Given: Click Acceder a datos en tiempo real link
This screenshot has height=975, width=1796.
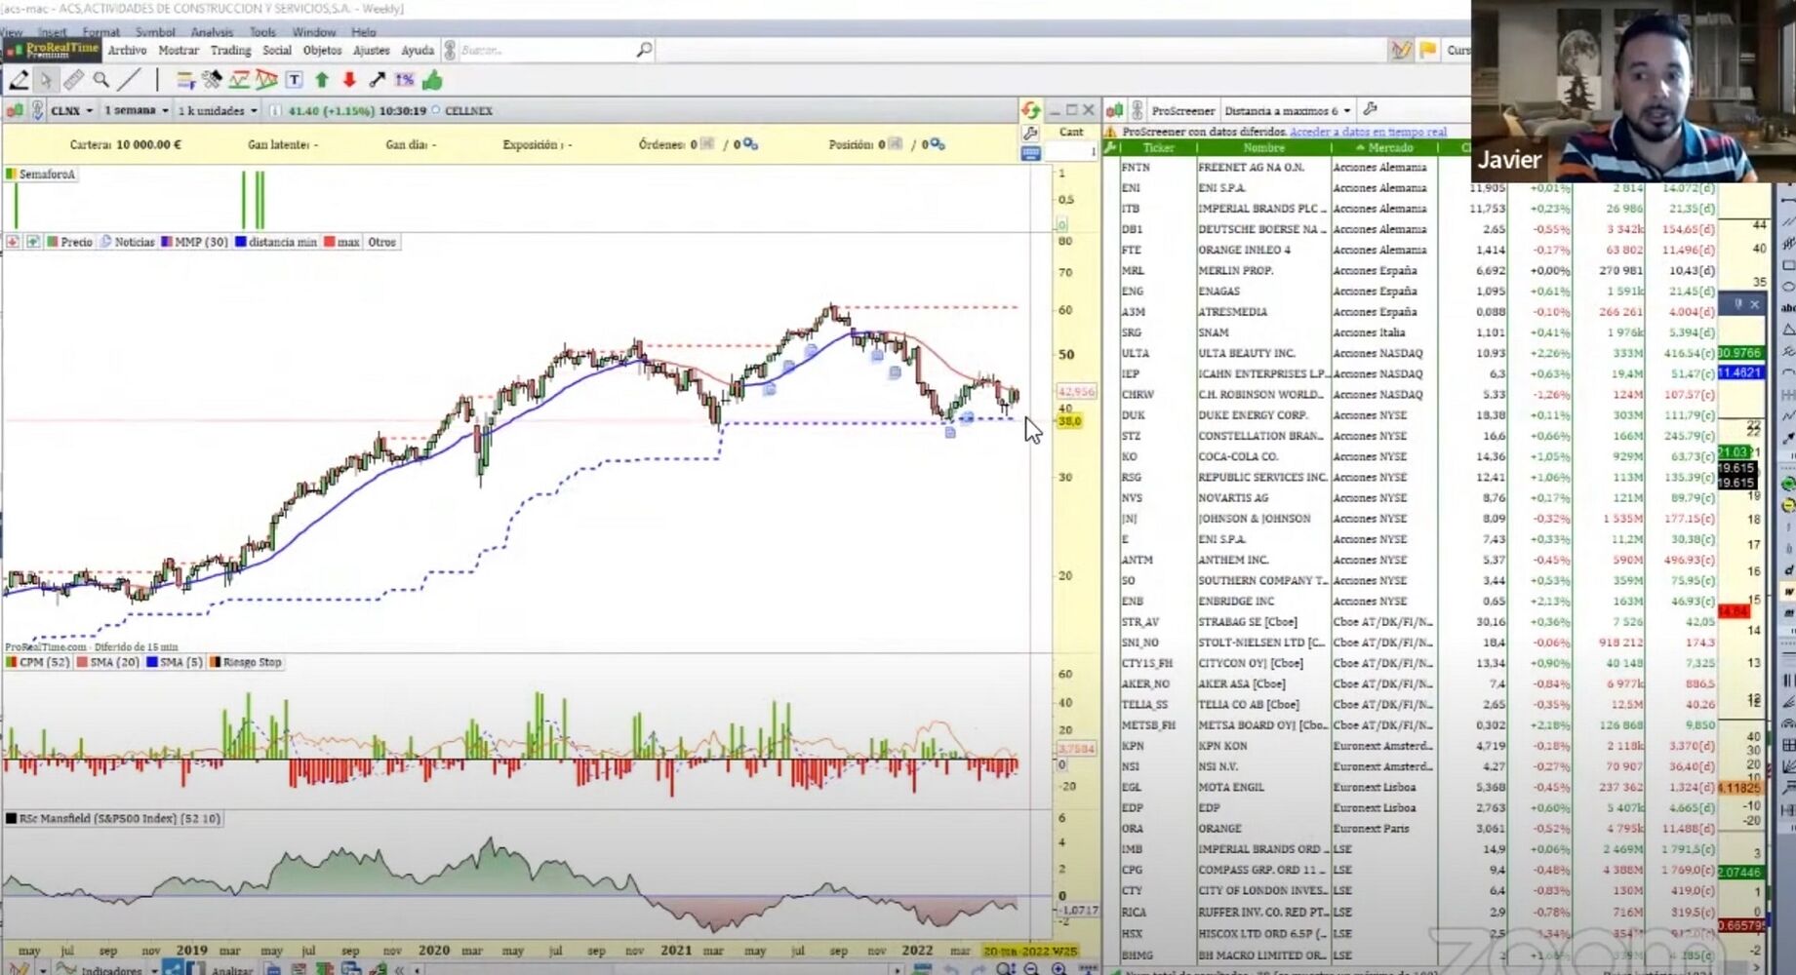Looking at the screenshot, I should click(1368, 132).
